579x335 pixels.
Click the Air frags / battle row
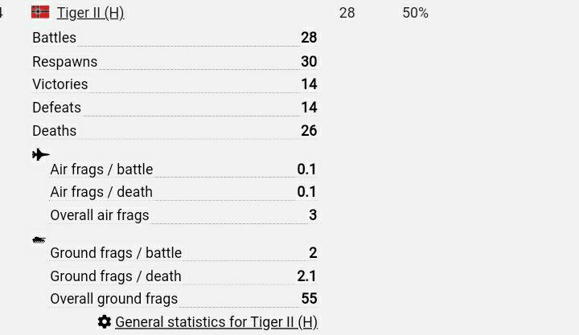[x=183, y=170]
